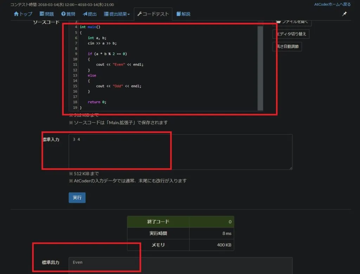360x274 pixels.
Task: Click the 標準出力 output box showing Even
Action: click(x=180, y=265)
